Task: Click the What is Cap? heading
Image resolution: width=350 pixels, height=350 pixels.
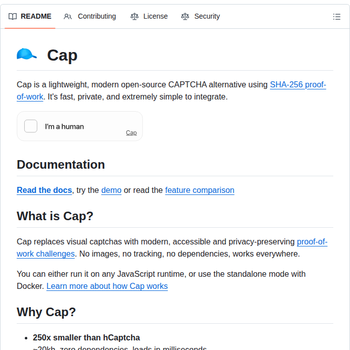Action: point(55,216)
